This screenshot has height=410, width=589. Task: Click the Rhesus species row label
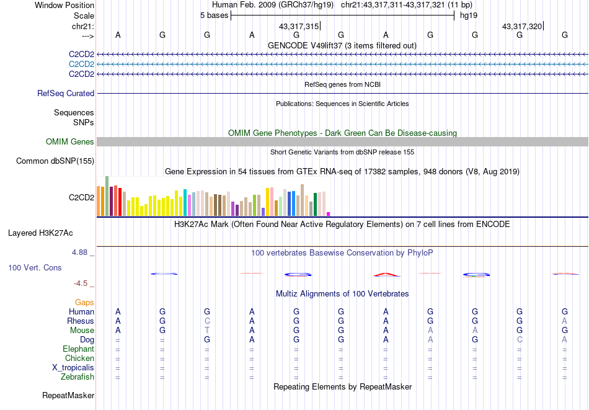coord(81,321)
